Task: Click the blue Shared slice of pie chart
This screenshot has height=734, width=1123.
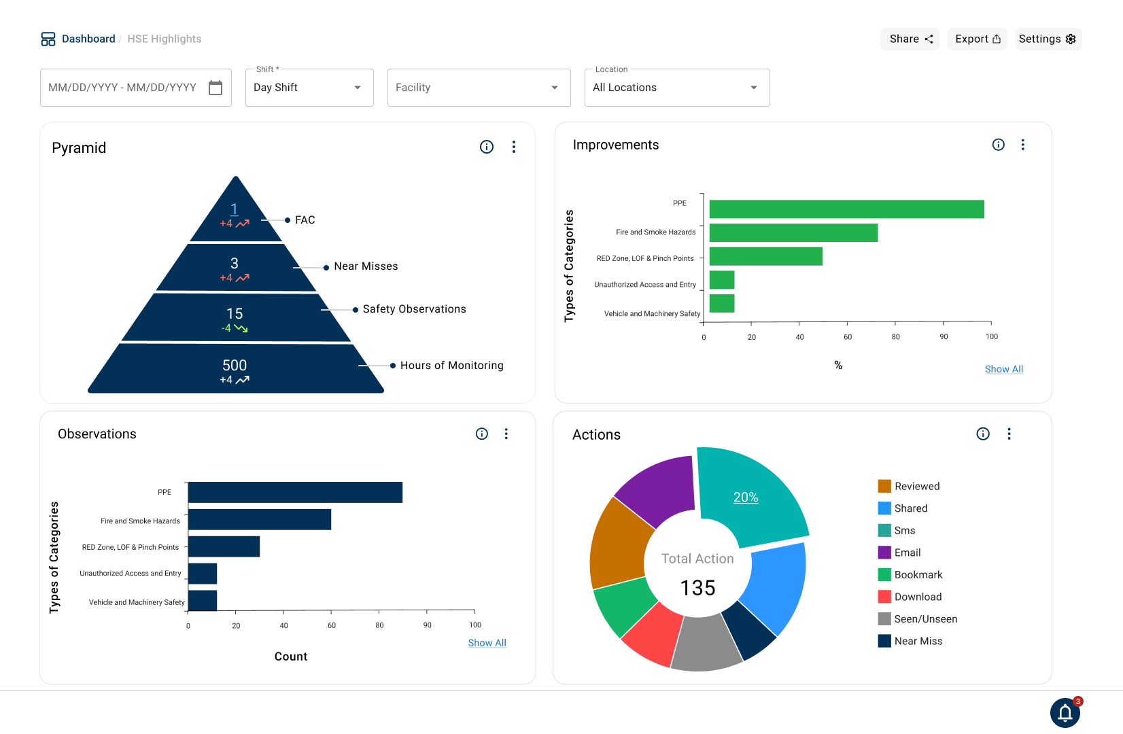Action: coord(777,588)
